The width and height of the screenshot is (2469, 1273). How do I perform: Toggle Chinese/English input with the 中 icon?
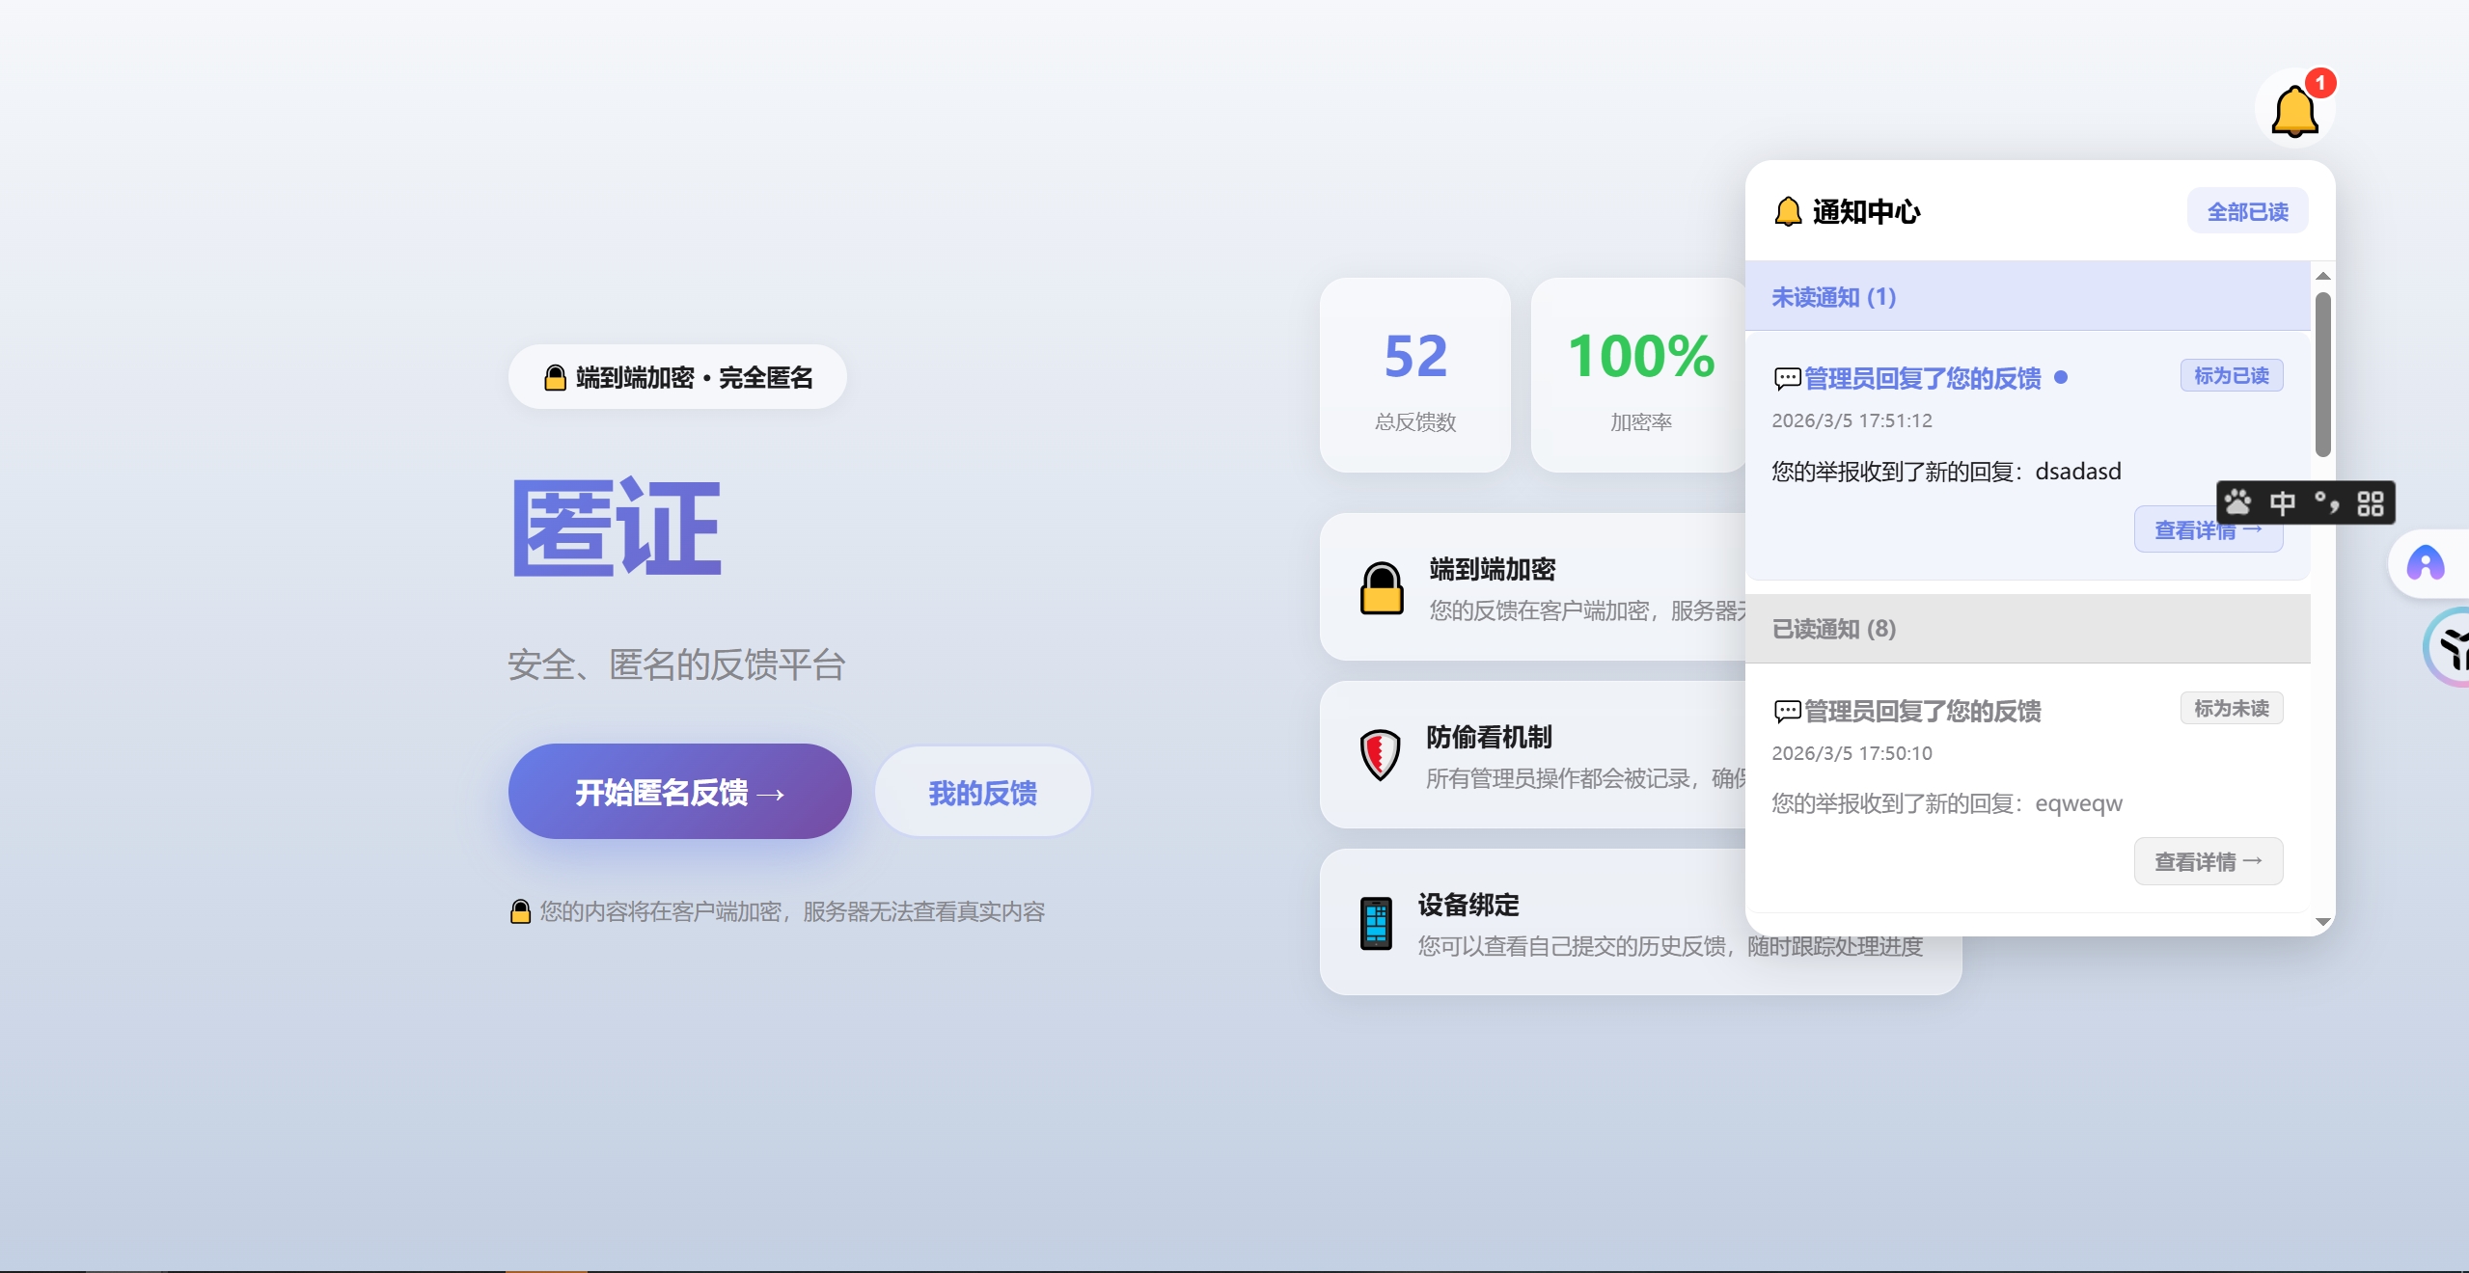point(2283,502)
